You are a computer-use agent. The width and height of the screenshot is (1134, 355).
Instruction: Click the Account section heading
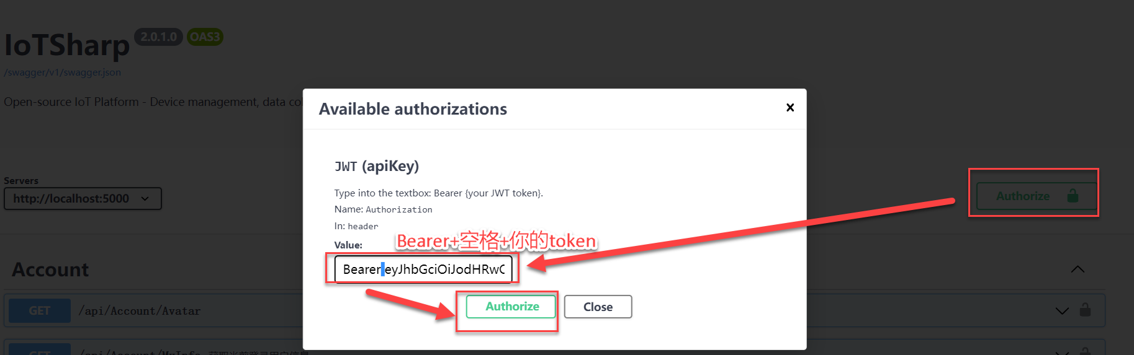tap(50, 270)
